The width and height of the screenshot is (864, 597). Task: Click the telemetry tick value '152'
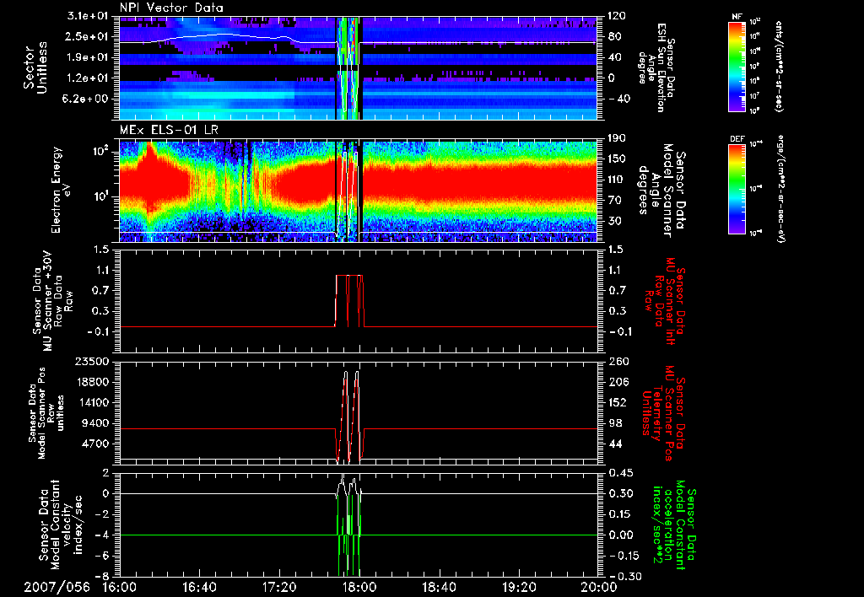[617, 402]
